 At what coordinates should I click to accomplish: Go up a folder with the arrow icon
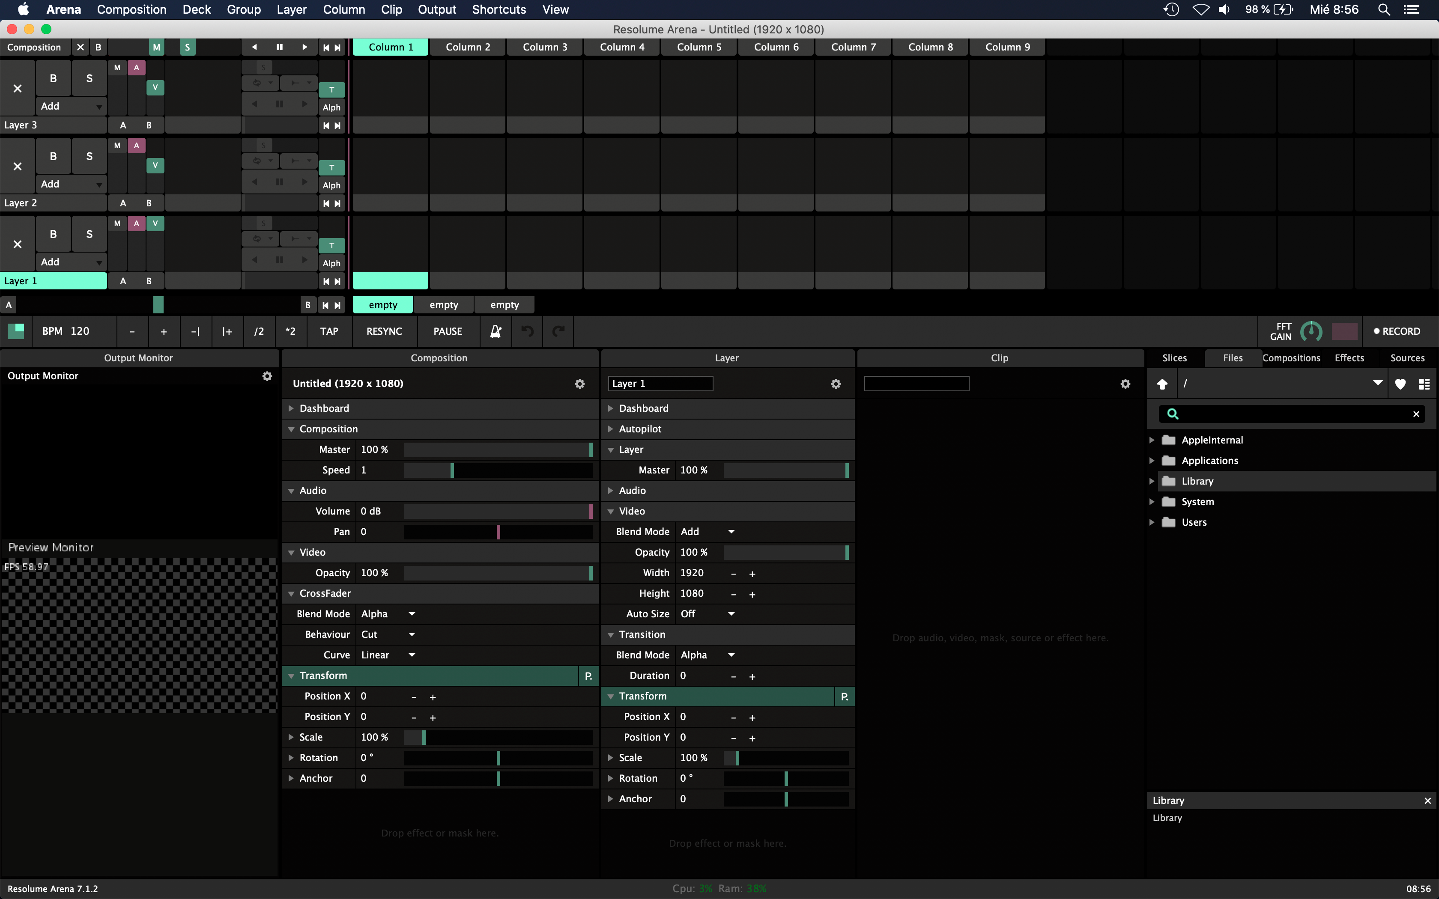click(x=1162, y=384)
